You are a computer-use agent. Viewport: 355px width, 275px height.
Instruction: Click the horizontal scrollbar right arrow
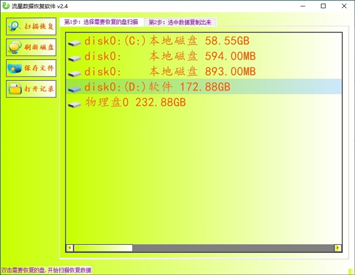338,248
